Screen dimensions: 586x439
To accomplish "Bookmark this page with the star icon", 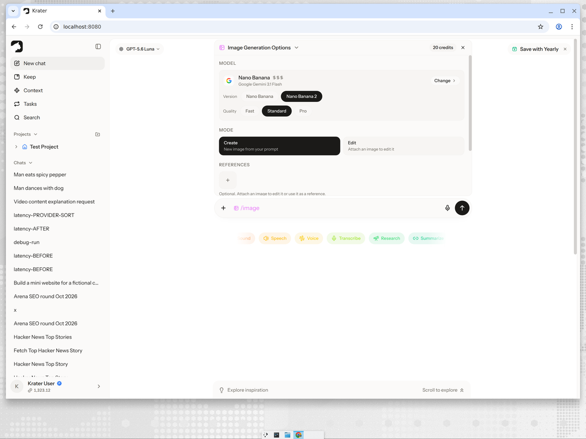I will [541, 27].
